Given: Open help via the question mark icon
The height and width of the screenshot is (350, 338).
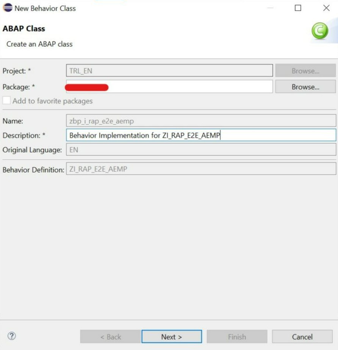Looking at the screenshot, I should (x=12, y=336).
